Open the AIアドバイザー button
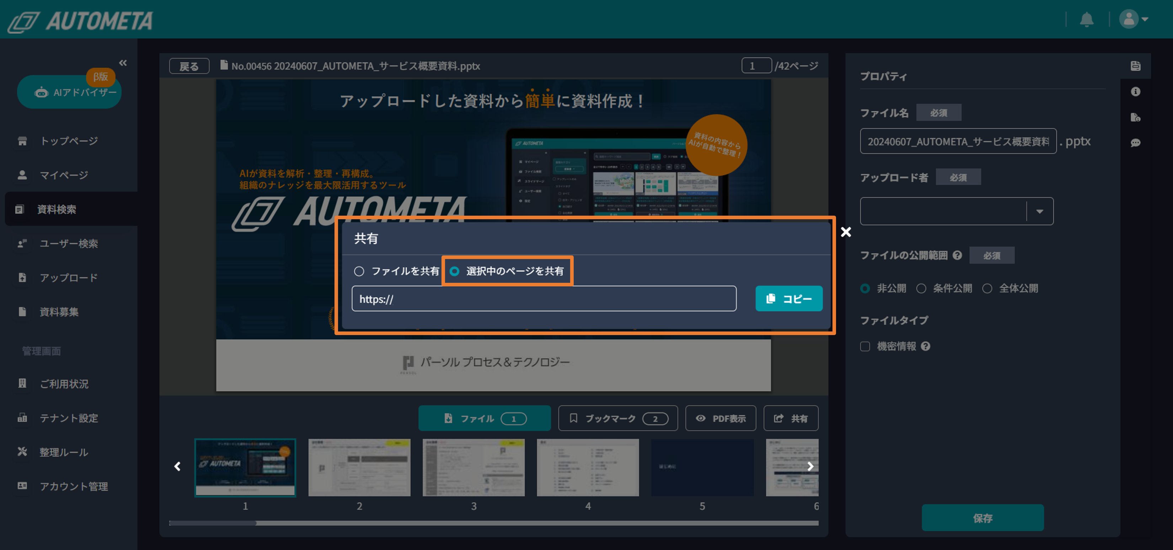The width and height of the screenshot is (1173, 550). click(x=69, y=92)
